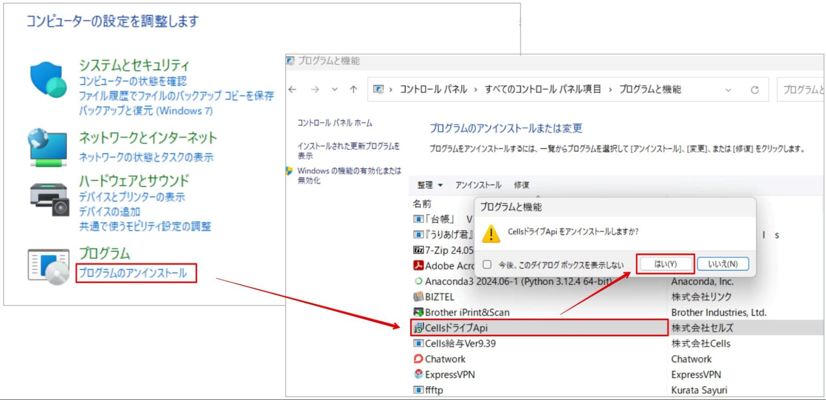Open ファイル履歴でファイルのバックアップ コピーを保存 link
Image resolution: width=826 pixels, height=400 pixels.
176,96
